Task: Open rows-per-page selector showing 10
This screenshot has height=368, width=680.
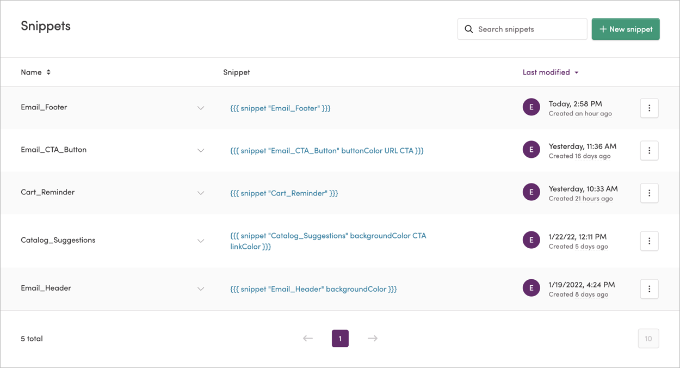Action: pyautogui.click(x=648, y=339)
